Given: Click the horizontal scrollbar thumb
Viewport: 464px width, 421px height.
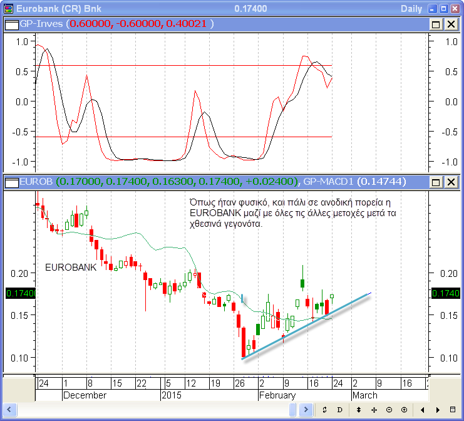Looking at the screenshot, I should pyautogui.click(x=292, y=410).
